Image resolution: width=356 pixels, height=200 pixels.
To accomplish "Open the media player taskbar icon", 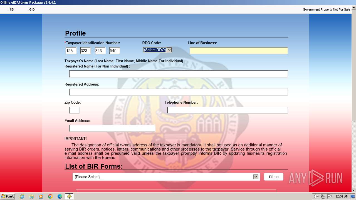I will click(x=41, y=196).
